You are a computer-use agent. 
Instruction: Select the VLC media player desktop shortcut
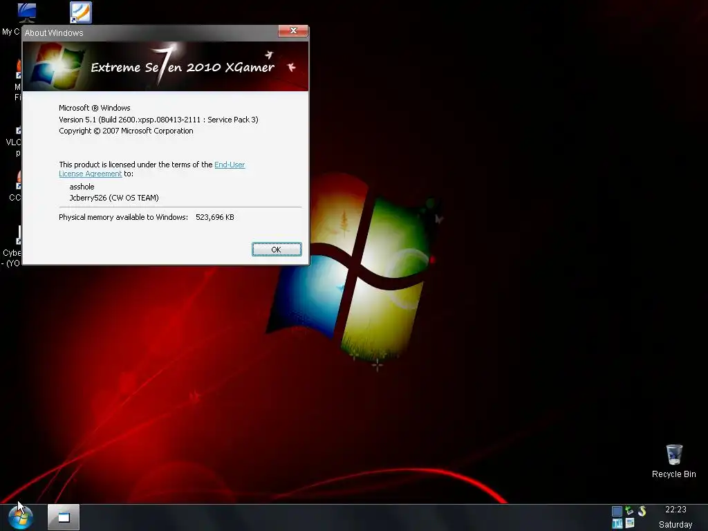(x=14, y=141)
